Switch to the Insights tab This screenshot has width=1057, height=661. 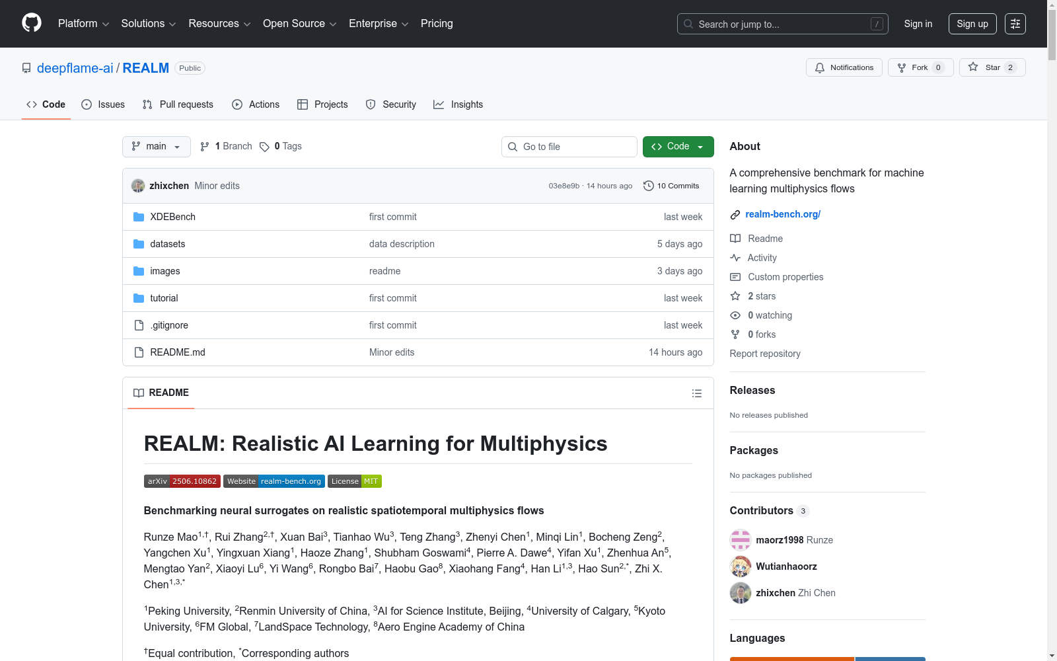coord(458,104)
